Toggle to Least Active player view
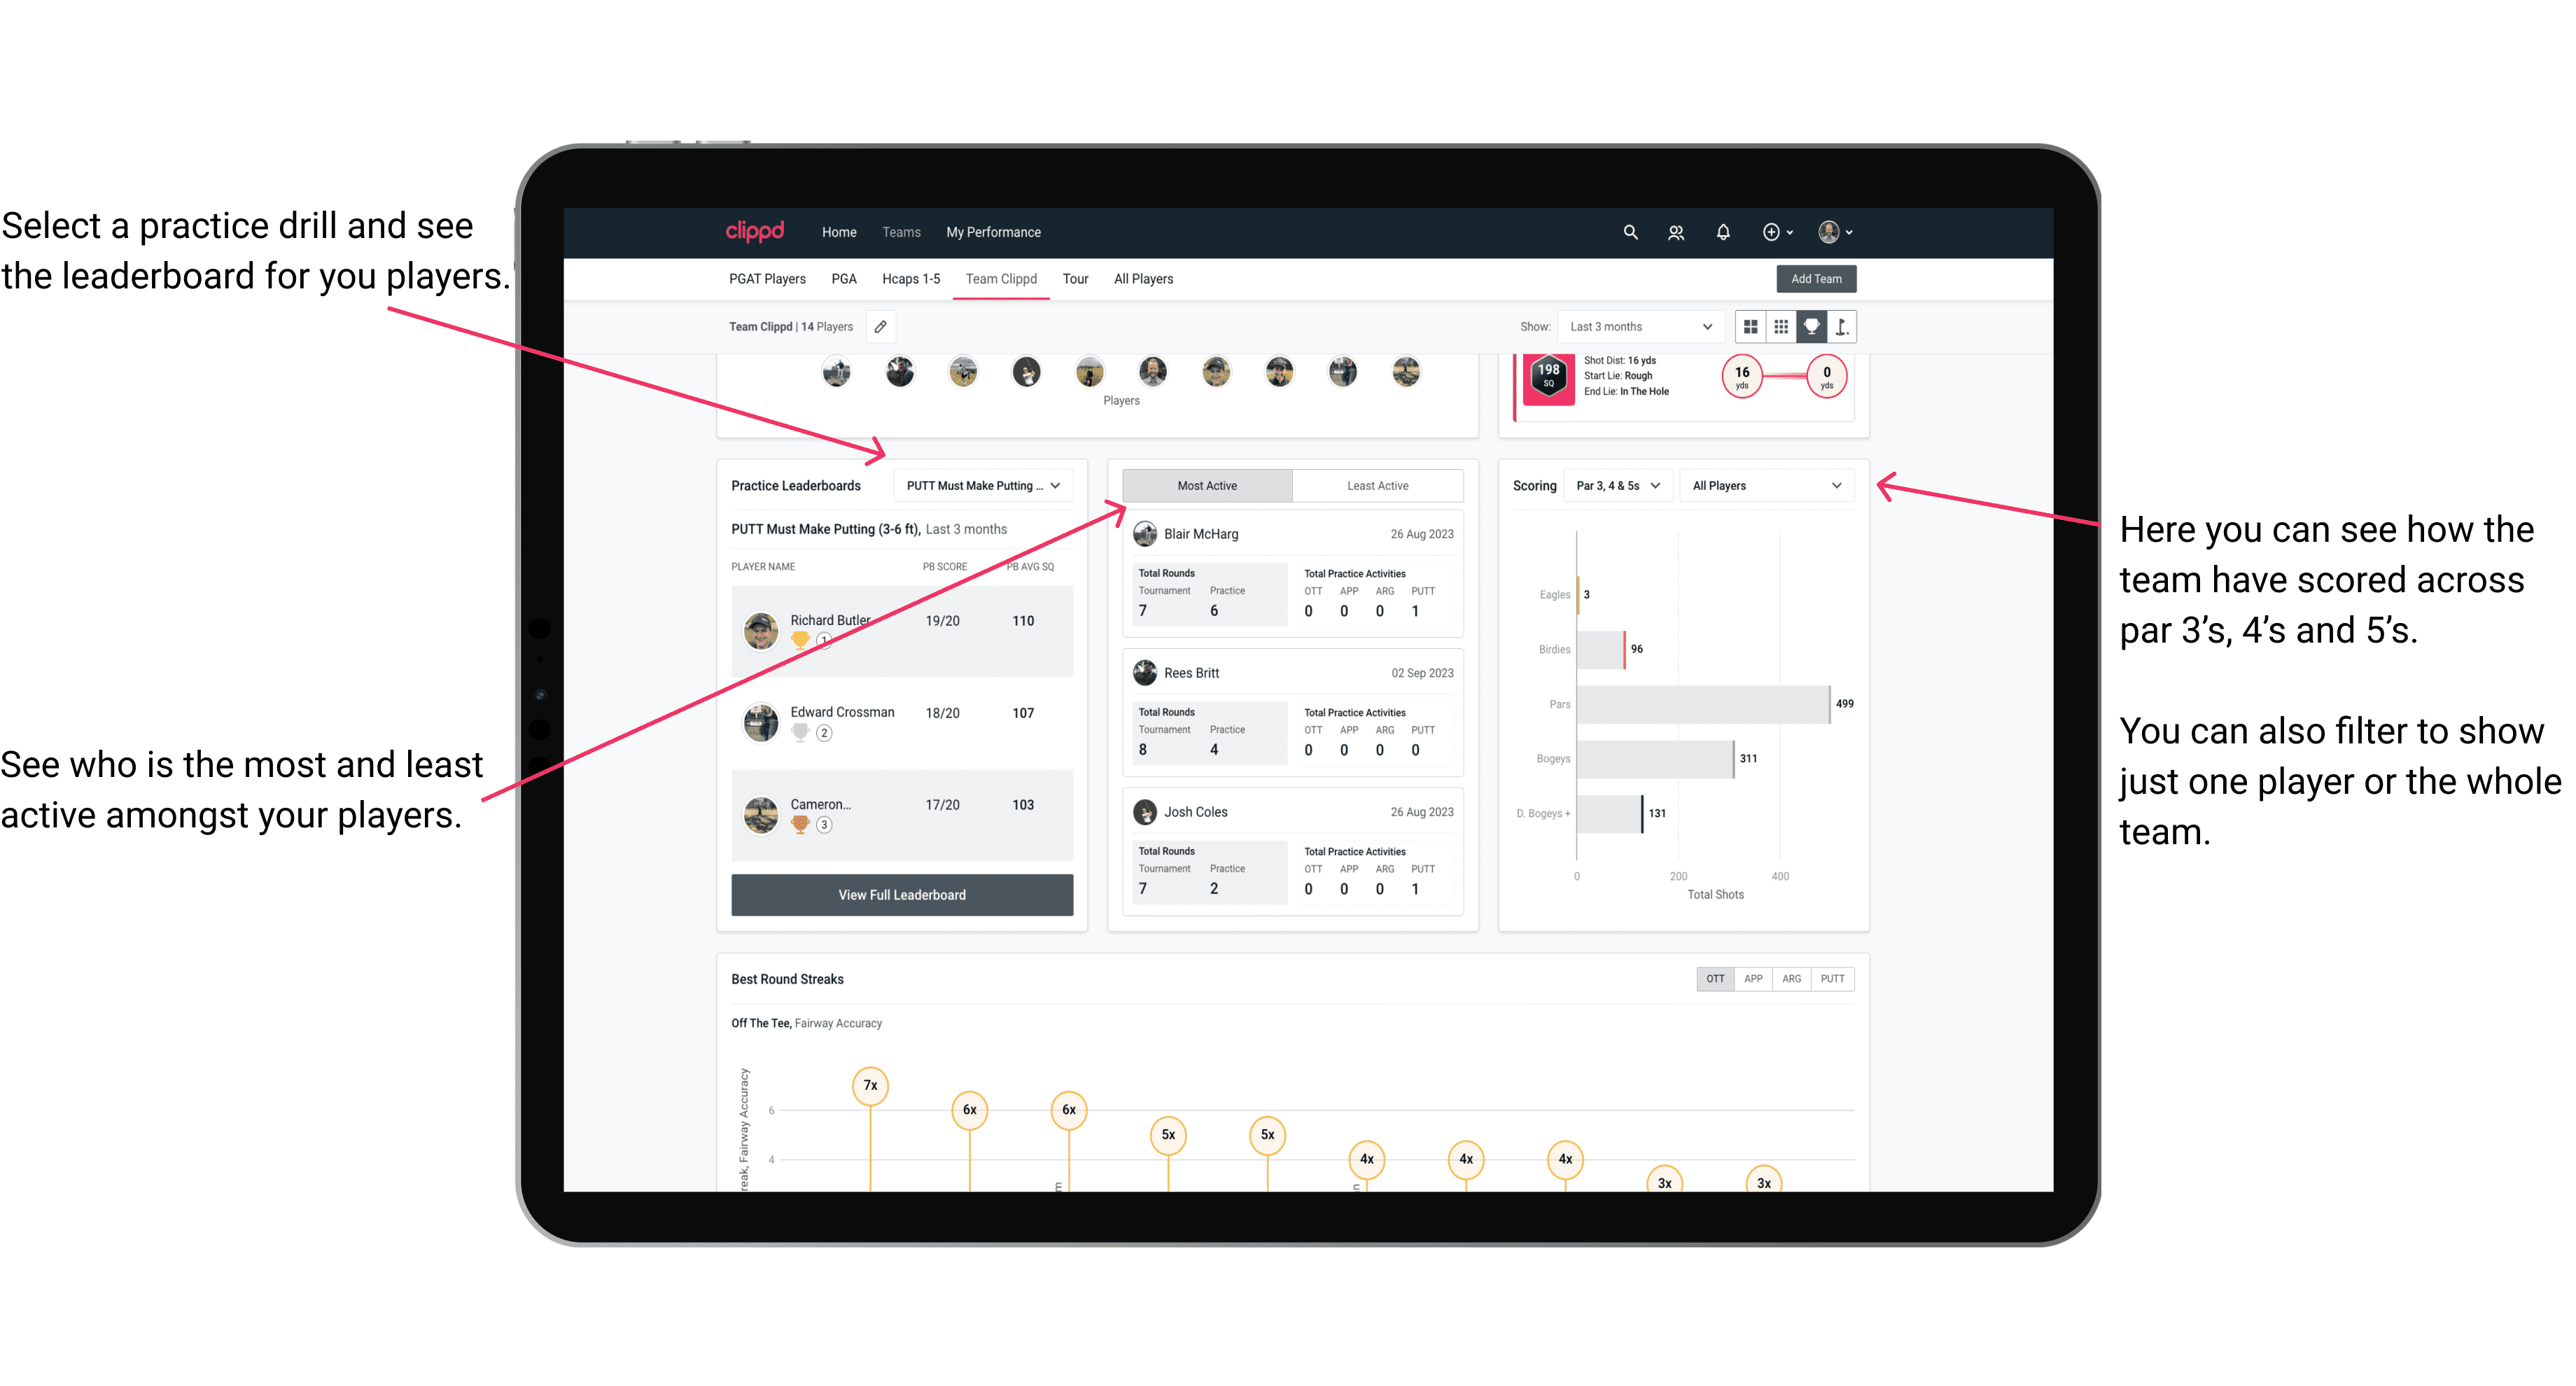This screenshot has height=1386, width=2576. pyautogui.click(x=1377, y=486)
